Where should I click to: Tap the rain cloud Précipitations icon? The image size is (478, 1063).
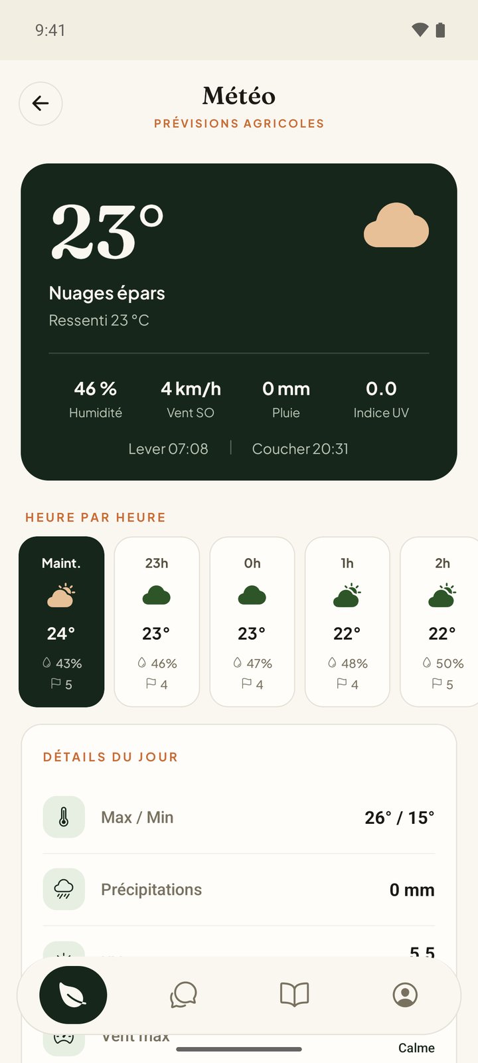click(64, 889)
